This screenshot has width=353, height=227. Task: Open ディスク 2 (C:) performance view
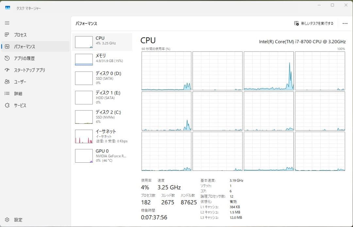point(101,117)
